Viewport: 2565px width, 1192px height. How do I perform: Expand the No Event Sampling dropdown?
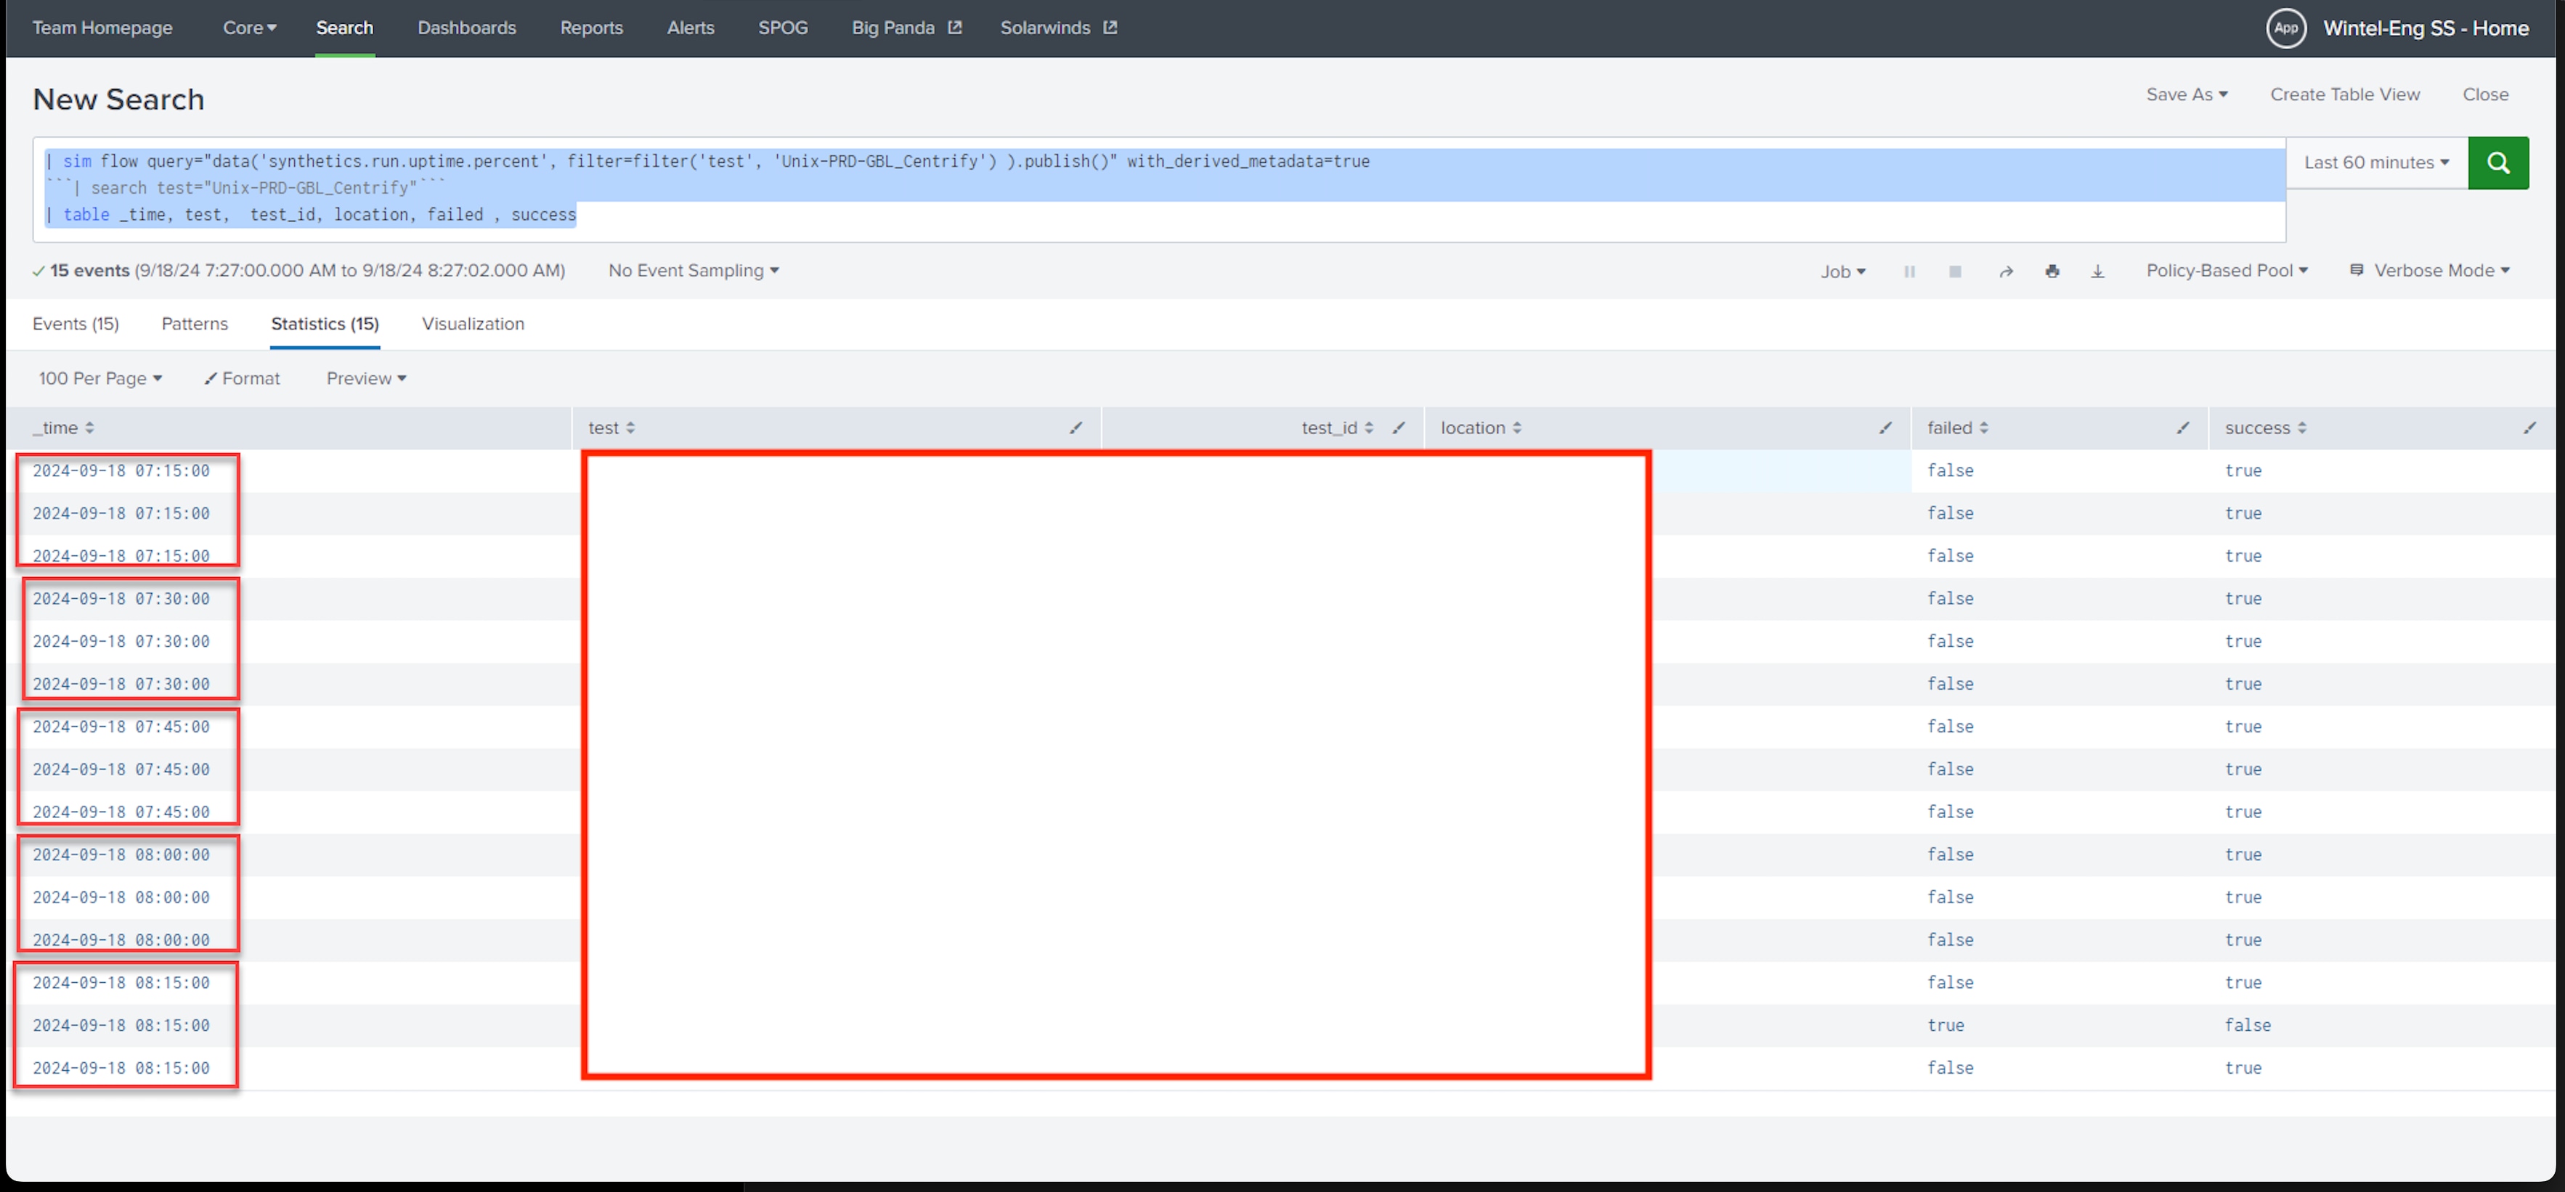693,271
